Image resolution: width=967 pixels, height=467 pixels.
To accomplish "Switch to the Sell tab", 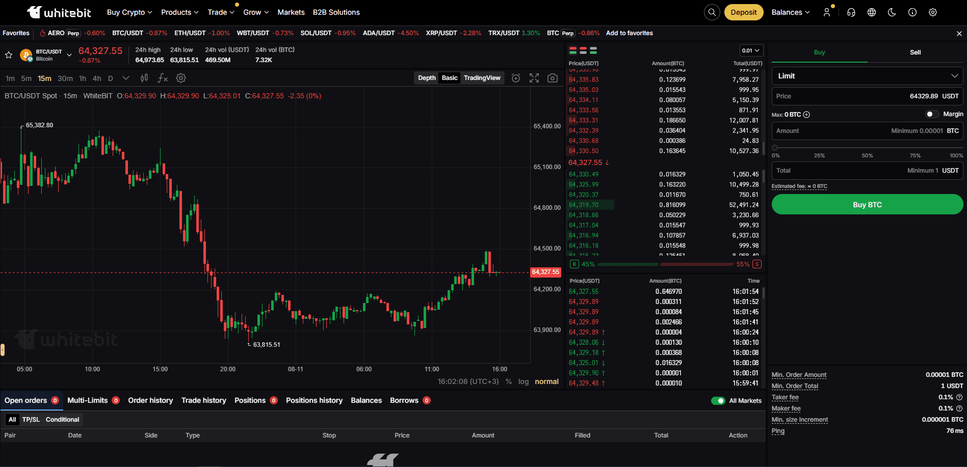I will click(x=916, y=52).
